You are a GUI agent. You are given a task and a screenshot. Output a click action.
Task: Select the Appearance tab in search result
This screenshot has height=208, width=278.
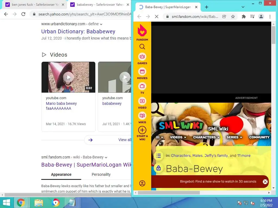[61, 175]
